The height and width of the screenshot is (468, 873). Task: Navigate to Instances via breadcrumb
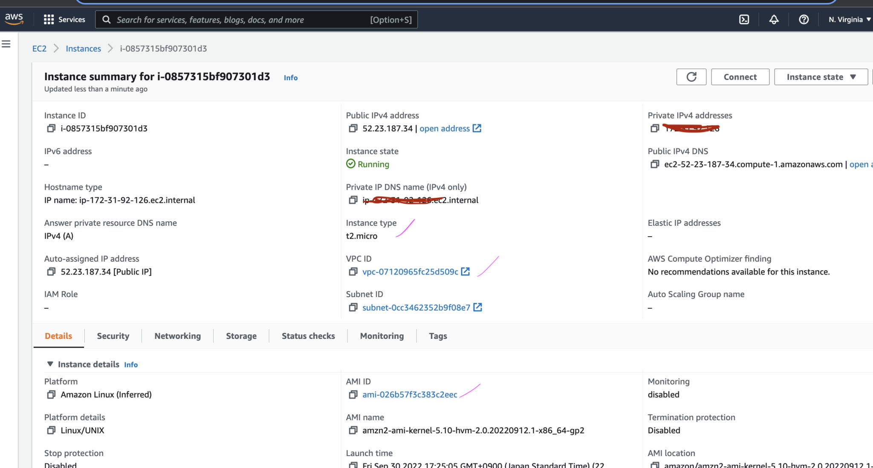tap(83, 48)
